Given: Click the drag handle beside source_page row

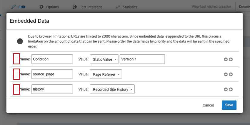Looking at the screenshot, I should point(16,74).
